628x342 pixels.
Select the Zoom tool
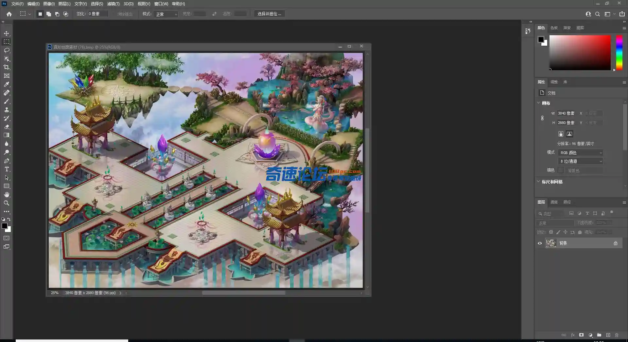(7, 203)
